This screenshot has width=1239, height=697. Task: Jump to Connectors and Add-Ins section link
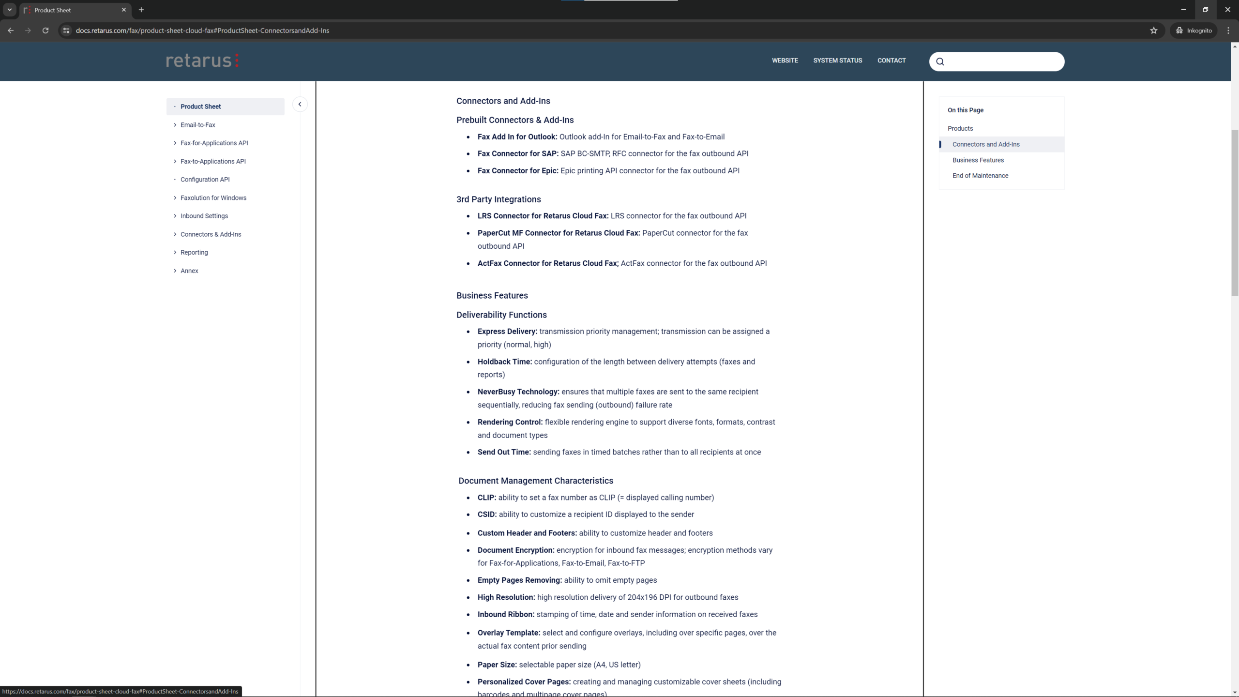click(986, 144)
